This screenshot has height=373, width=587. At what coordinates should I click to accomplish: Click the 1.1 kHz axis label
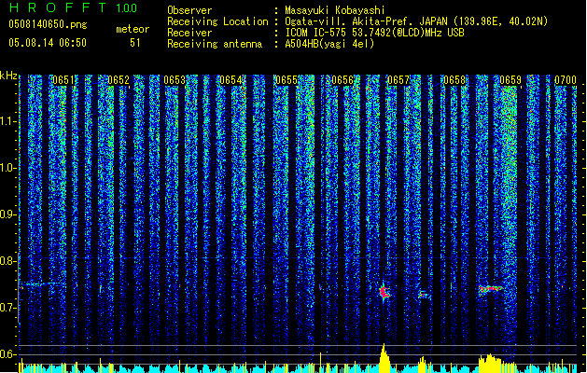click(x=8, y=121)
